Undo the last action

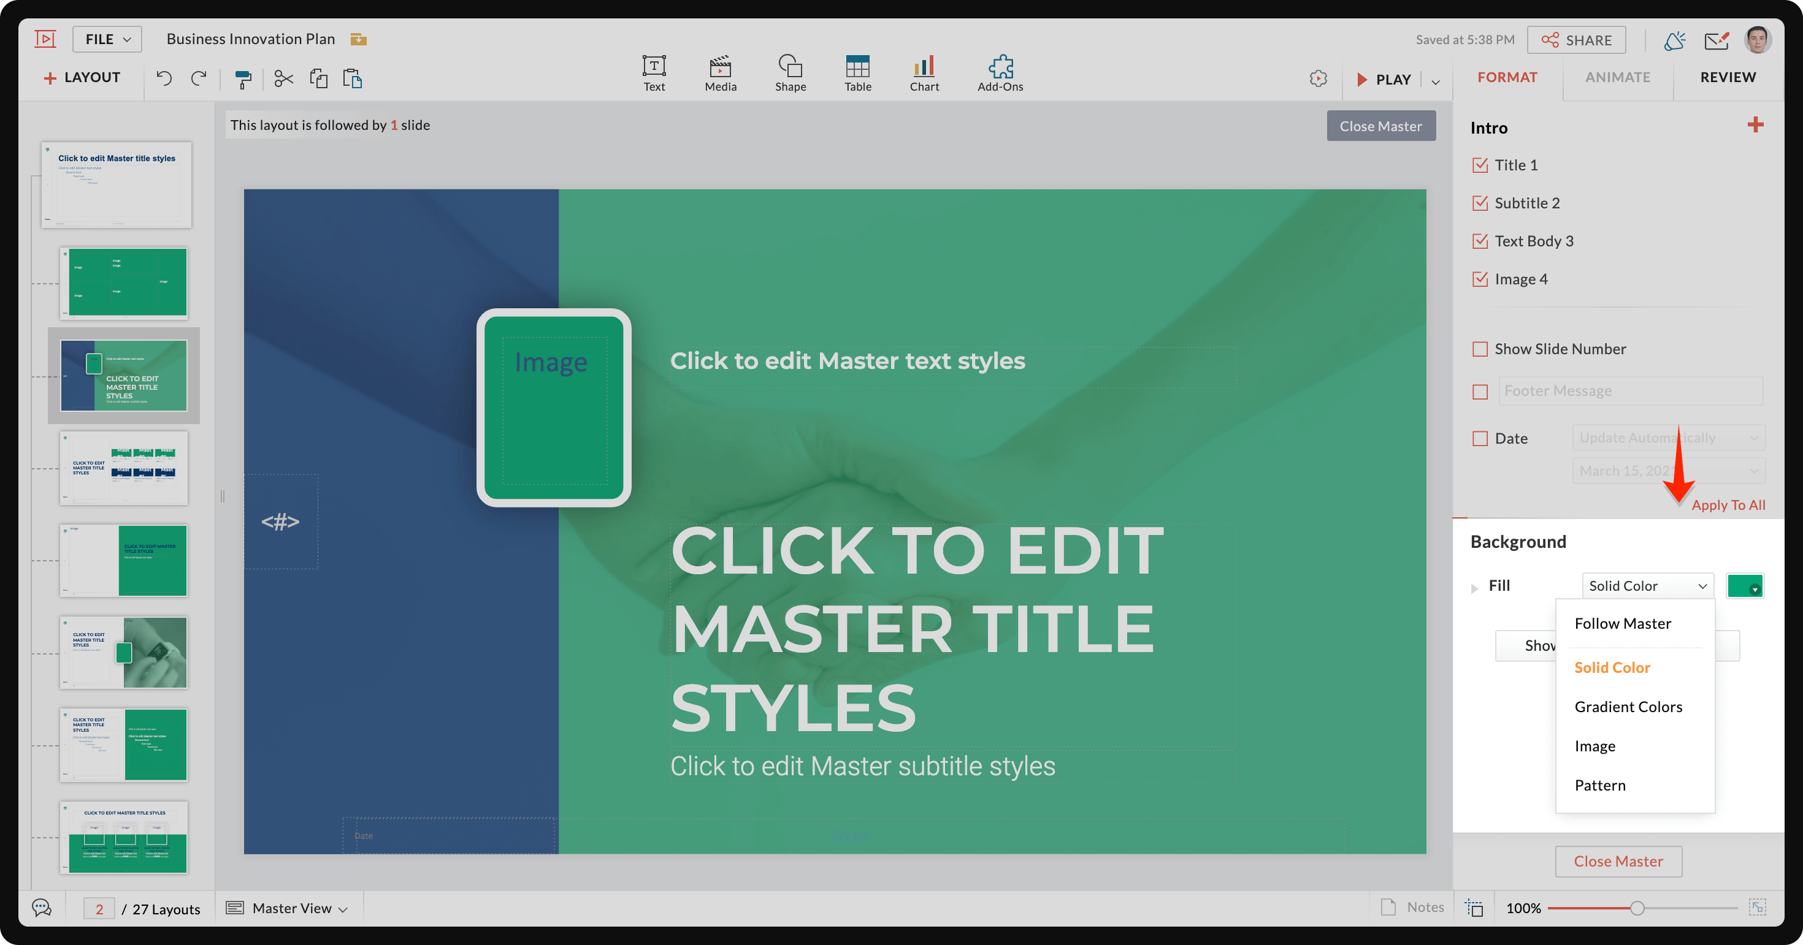164,78
